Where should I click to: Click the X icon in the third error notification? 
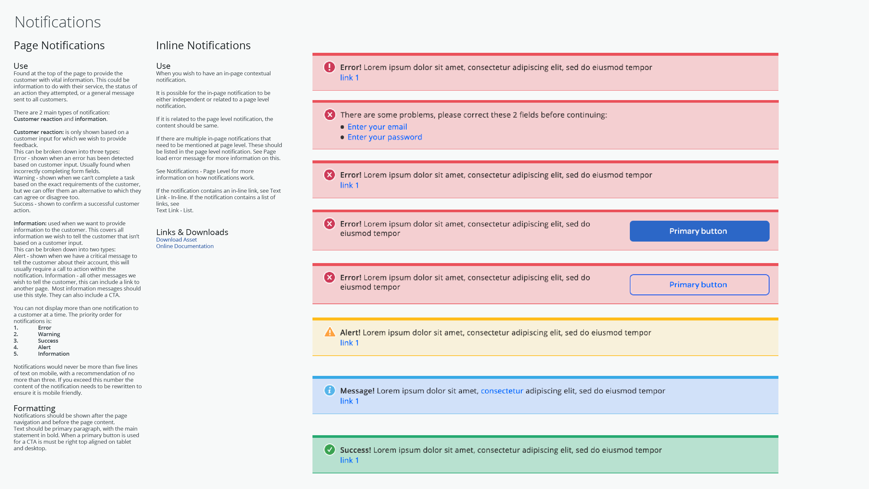[x=329, y=175]
